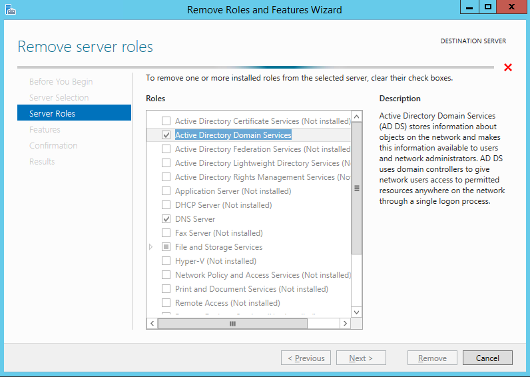Click the Previous button

pos(306,358)
